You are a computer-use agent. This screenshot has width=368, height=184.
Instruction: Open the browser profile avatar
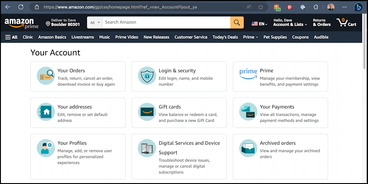pos(330,7)
